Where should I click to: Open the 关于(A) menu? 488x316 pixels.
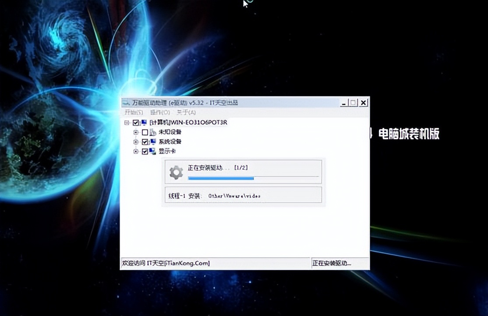click(x=186, y=112)
